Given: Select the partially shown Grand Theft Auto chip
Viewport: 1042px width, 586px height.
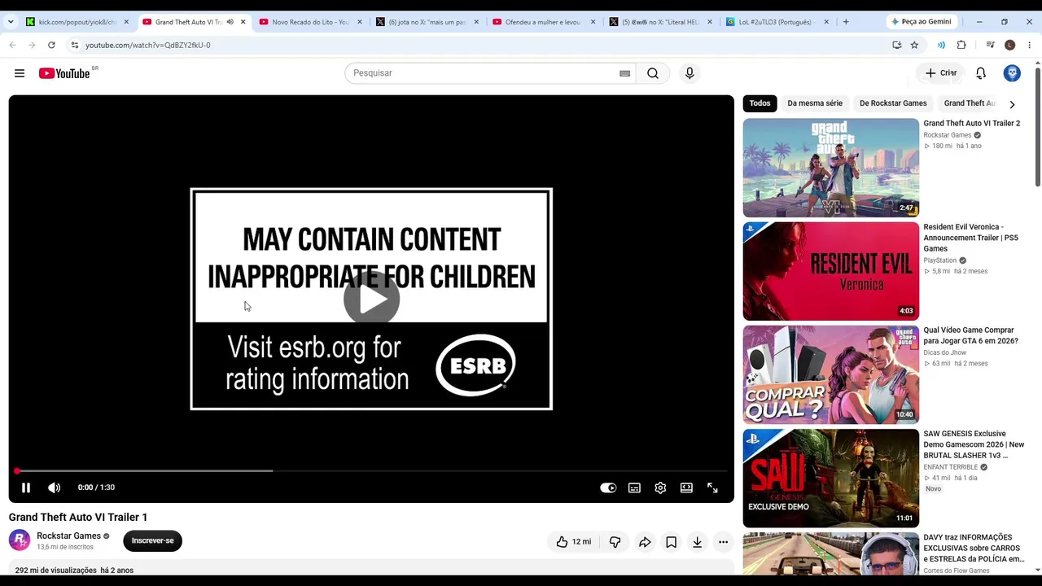Looking at the screenshot, I should coord(969,103).
